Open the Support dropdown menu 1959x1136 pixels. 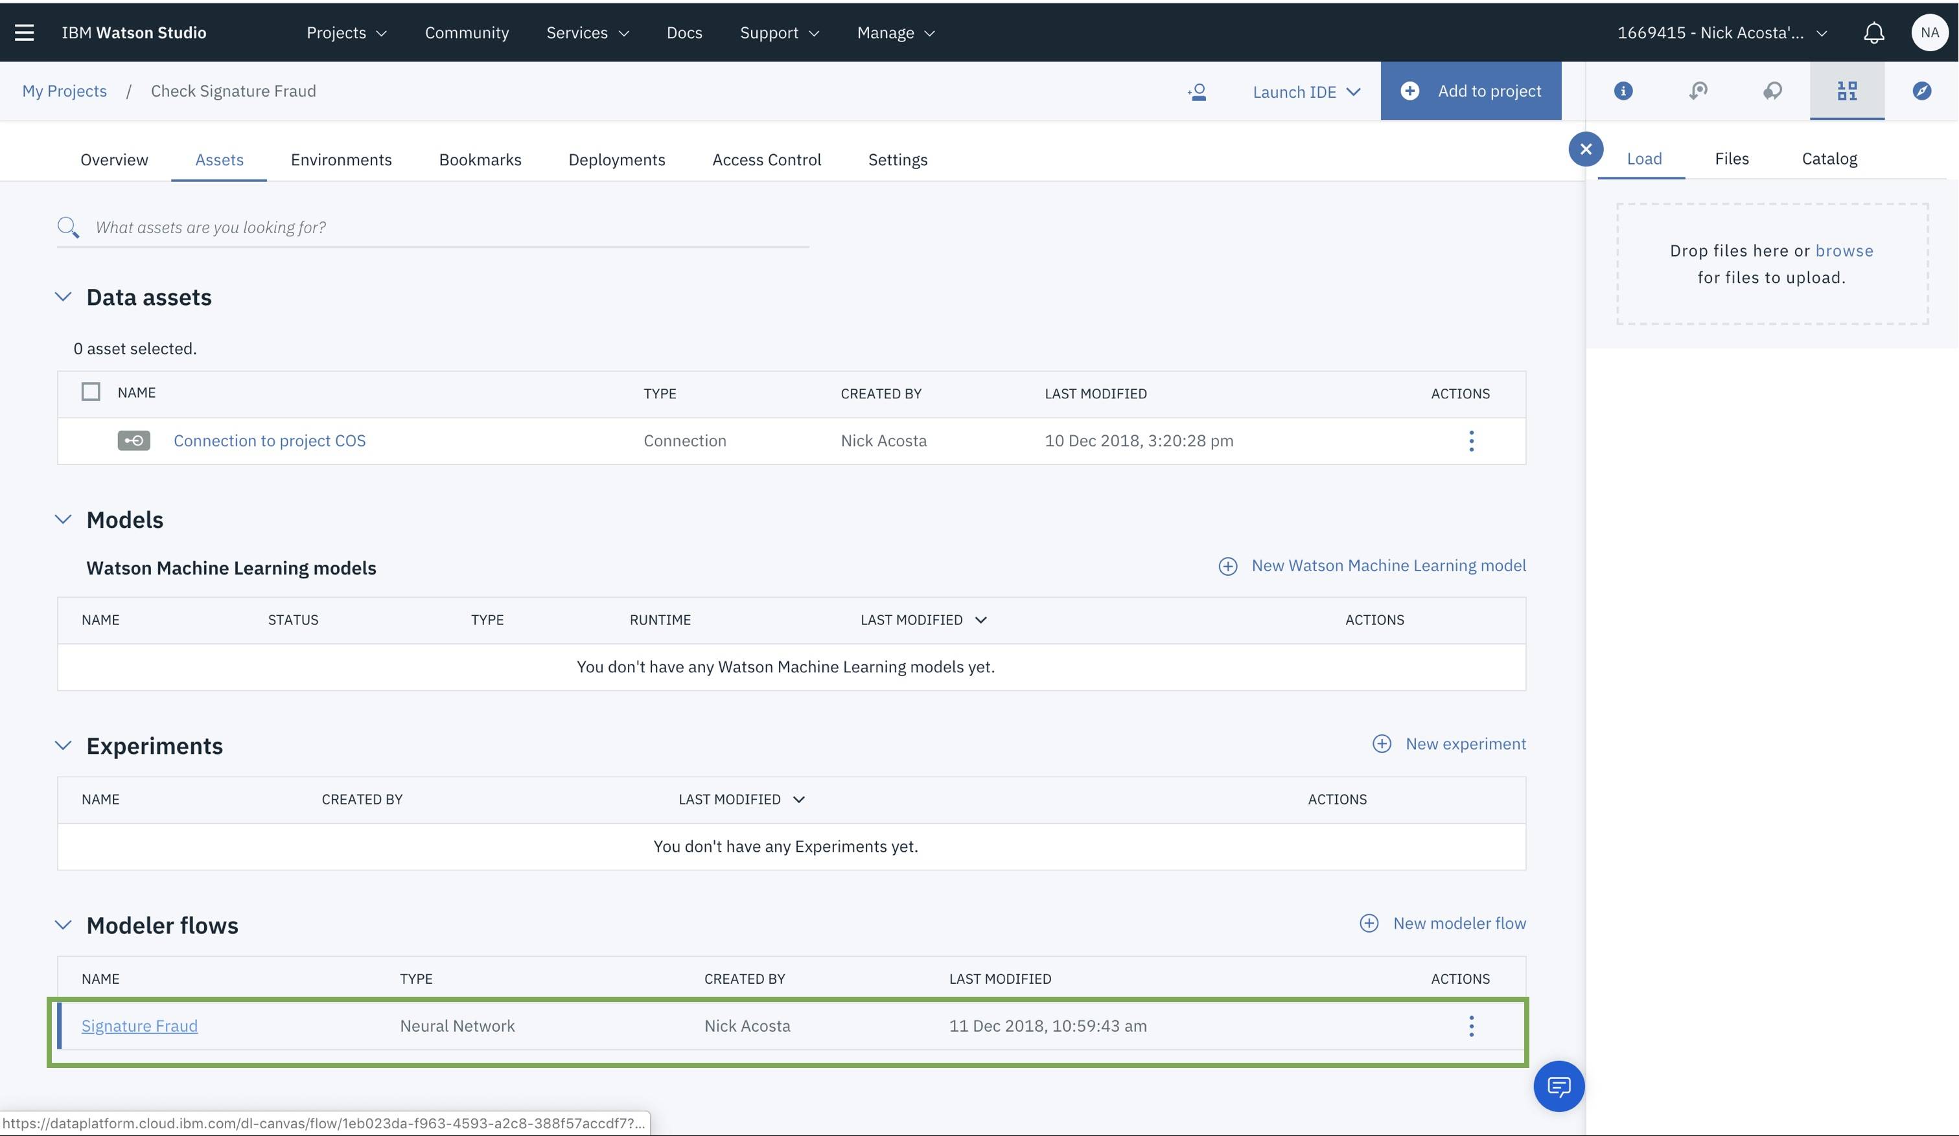[x=780, y=32]
